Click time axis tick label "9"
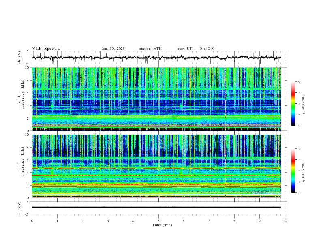Viewport: 321px width, 248px height. pyautogui.click(x=259, y=221)
